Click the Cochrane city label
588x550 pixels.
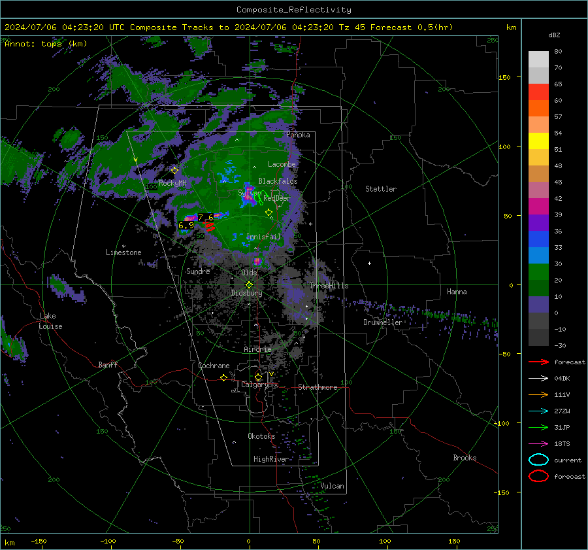click(214, 366)
